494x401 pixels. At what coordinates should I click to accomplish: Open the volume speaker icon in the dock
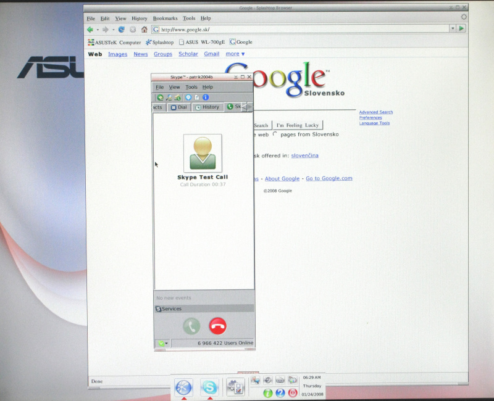point(268,380)
